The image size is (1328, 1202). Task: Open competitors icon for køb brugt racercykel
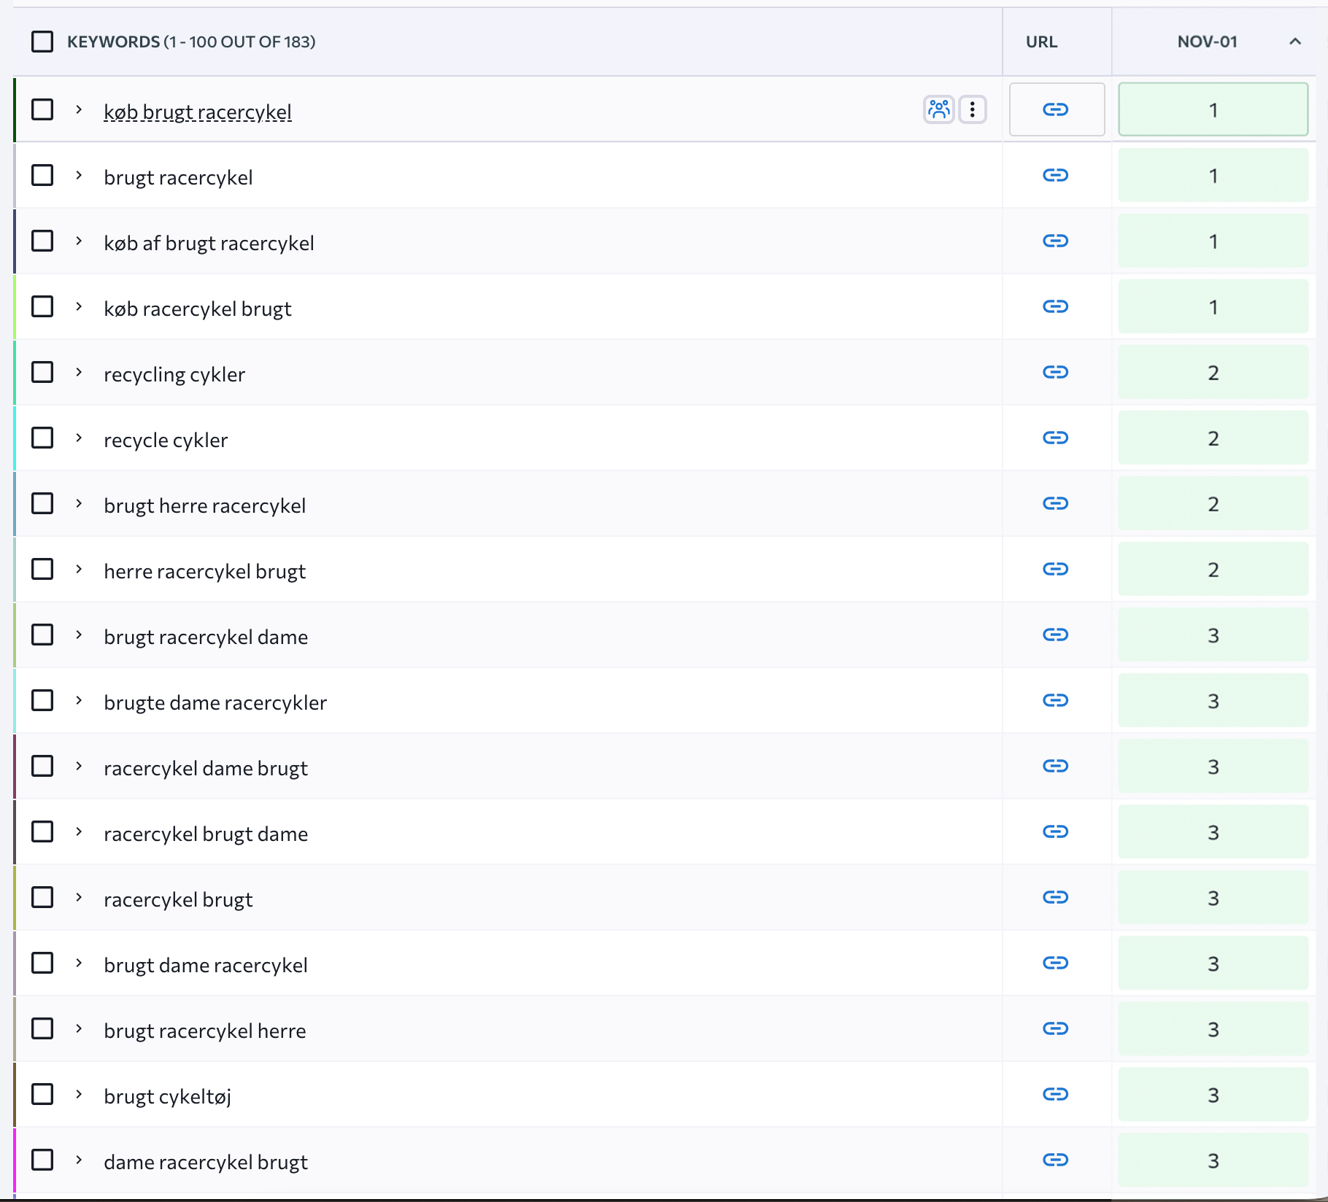click(938, 109)
